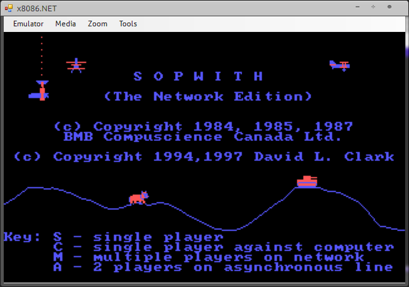Click the red tank on the hilltop
Image resolution: width=409 pixels, height=287 pixels.
[307, 181]
